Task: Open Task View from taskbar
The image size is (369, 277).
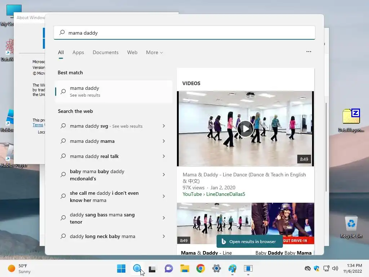Action: (152, 268)
